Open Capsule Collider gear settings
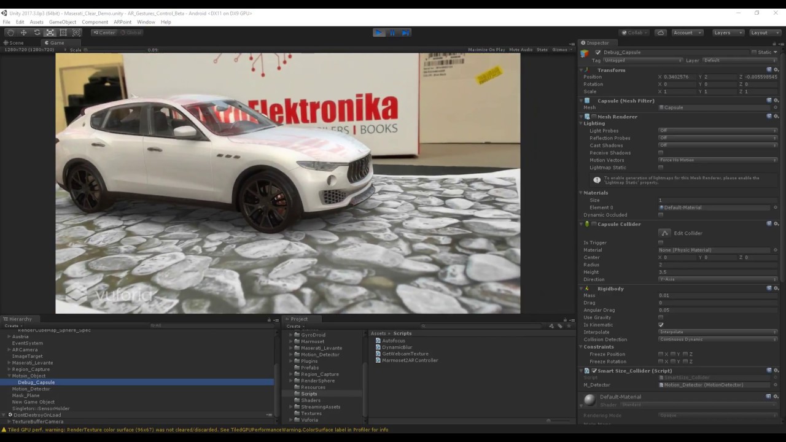This screenshot has height=442, width=786. (x=776, y=224)
